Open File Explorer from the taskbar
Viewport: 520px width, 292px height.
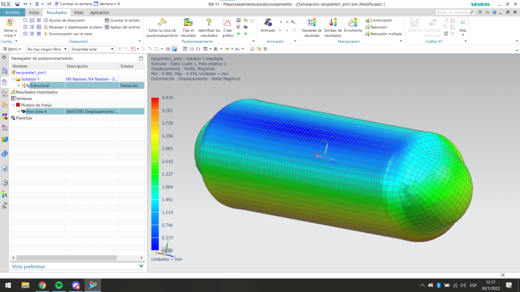click(x=25, y=285)
